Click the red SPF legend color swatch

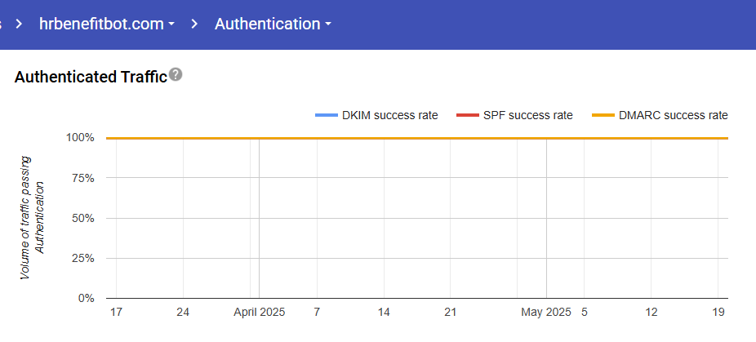pyautogui.click(x=467, y=115)
